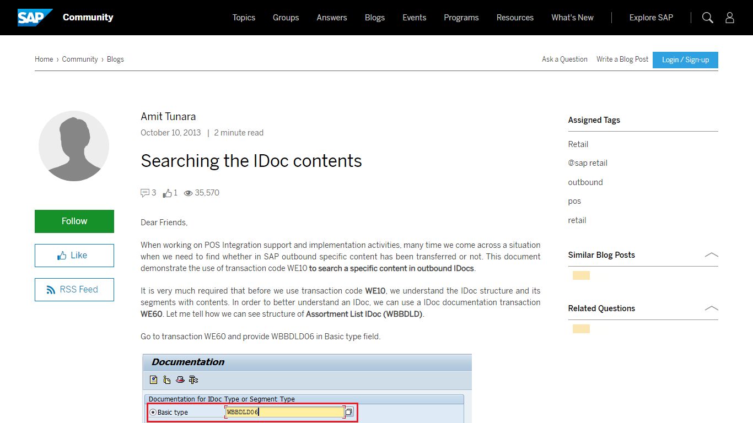Collapse the Related Questions section
Screen dimensions: 753x423
coord(711,308)
